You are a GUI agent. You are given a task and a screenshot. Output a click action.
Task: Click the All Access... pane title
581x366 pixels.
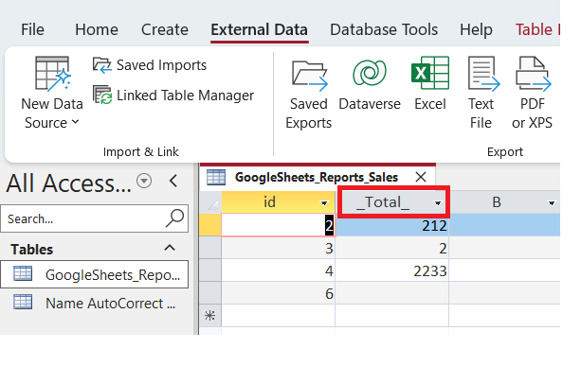(68, 183)
